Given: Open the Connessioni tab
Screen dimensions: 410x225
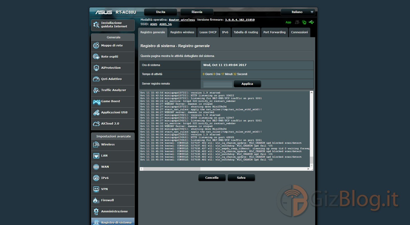Looking at the screenshot, I should [x=299, y=32].
